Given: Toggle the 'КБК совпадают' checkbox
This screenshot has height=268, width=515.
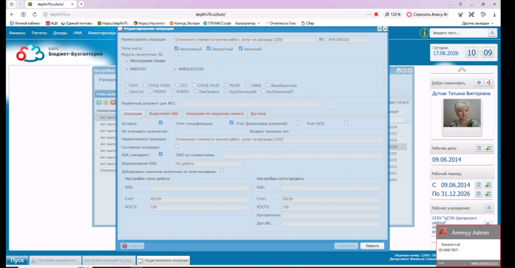Looking at the screenshot, I should (x=161, y=154).
